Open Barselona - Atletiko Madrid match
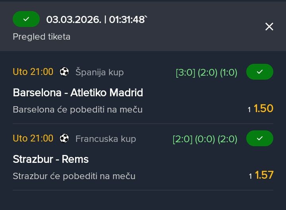 (x=78, y=93)
